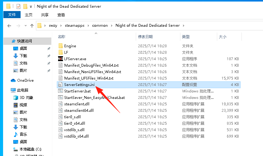Click the Manifest_UFSFiles_Win64.txt file icon
The height and width of the screenshot is (156, 263).
coord(61,78)
